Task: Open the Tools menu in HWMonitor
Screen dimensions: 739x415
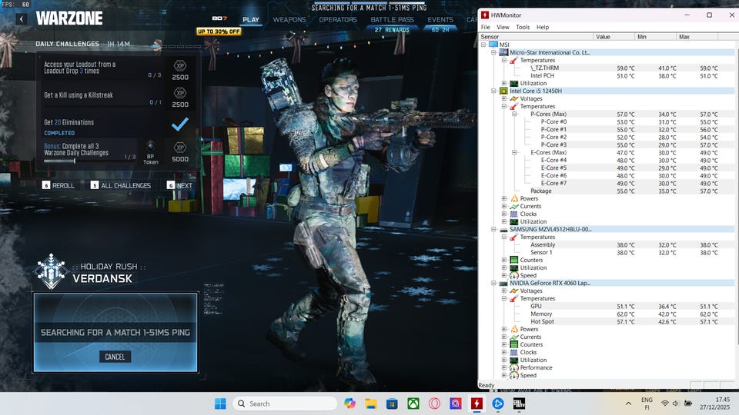Action: click(x=523, y=28)
